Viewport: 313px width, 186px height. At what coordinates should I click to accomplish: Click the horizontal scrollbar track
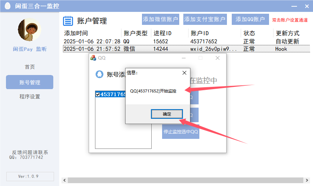(186, 180)
